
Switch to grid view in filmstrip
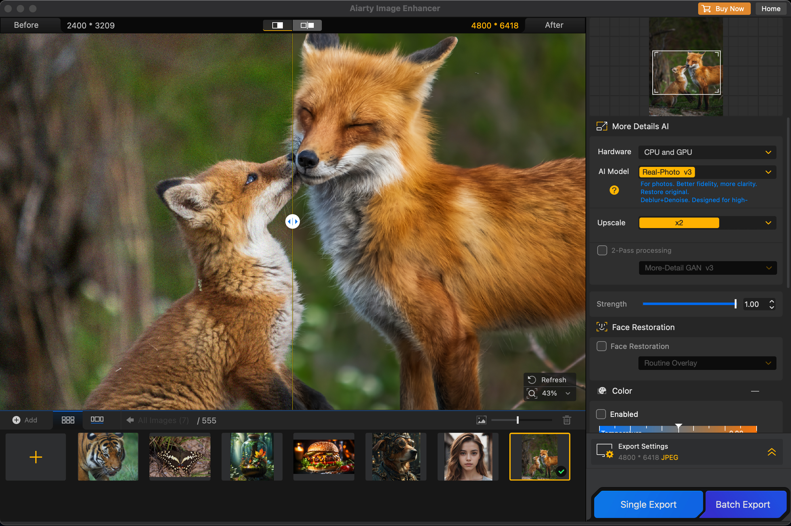click(x=67, y=419)
